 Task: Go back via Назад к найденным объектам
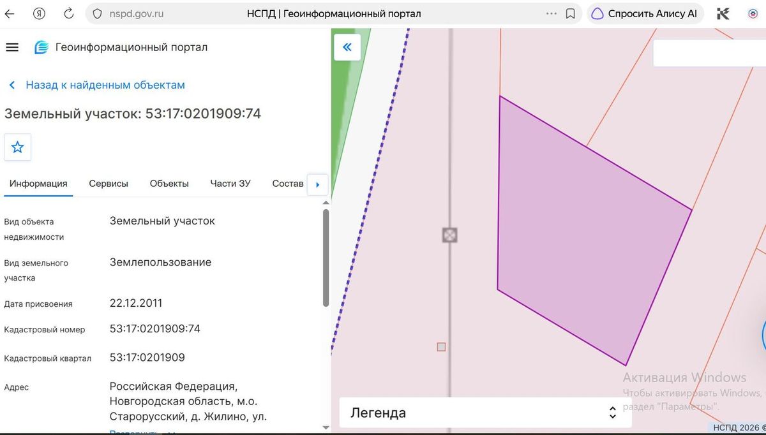click(x=97, y=85)
